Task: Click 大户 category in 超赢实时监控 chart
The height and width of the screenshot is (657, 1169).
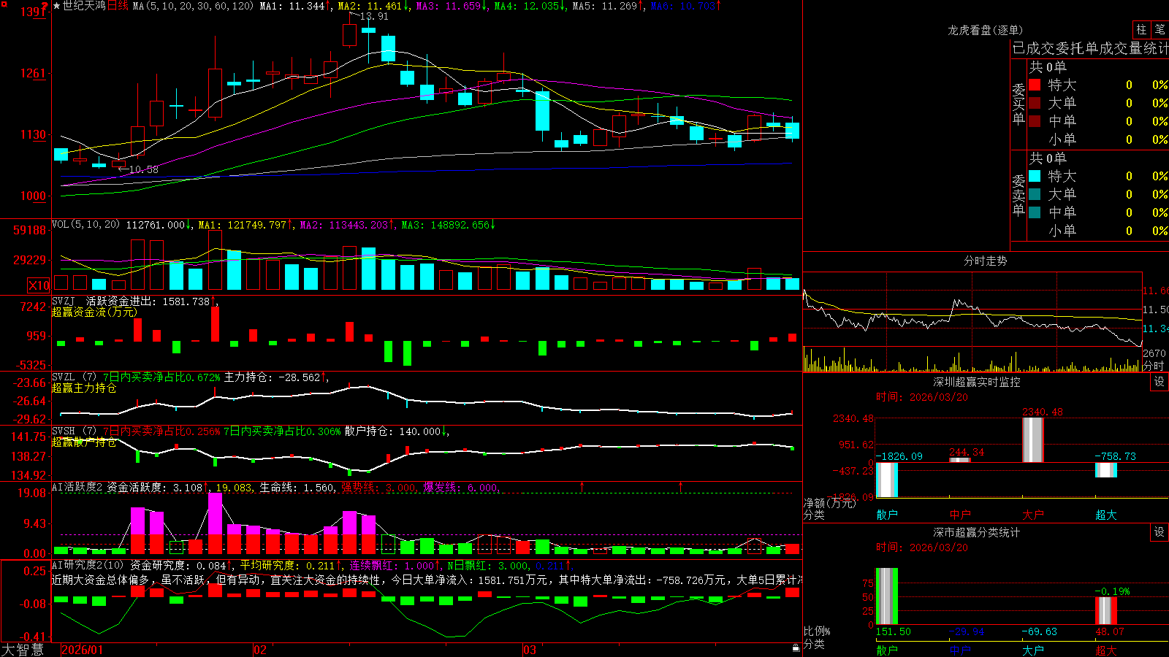Action: click(x=1033, y=515)
